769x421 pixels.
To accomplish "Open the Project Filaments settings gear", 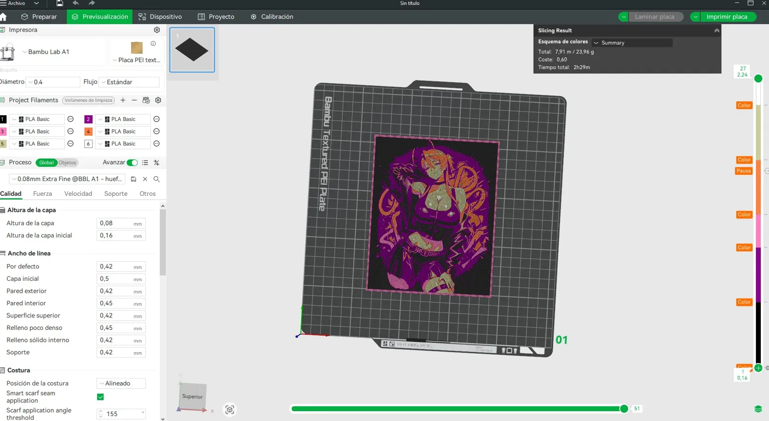I will coord(158,100).
